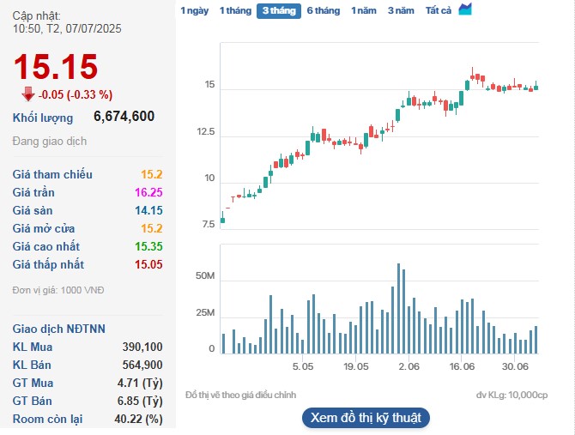Click the first candlestick near 7.5
This screenshot has width=575, height=435.
pyautogui.click(x=222, y=220)
